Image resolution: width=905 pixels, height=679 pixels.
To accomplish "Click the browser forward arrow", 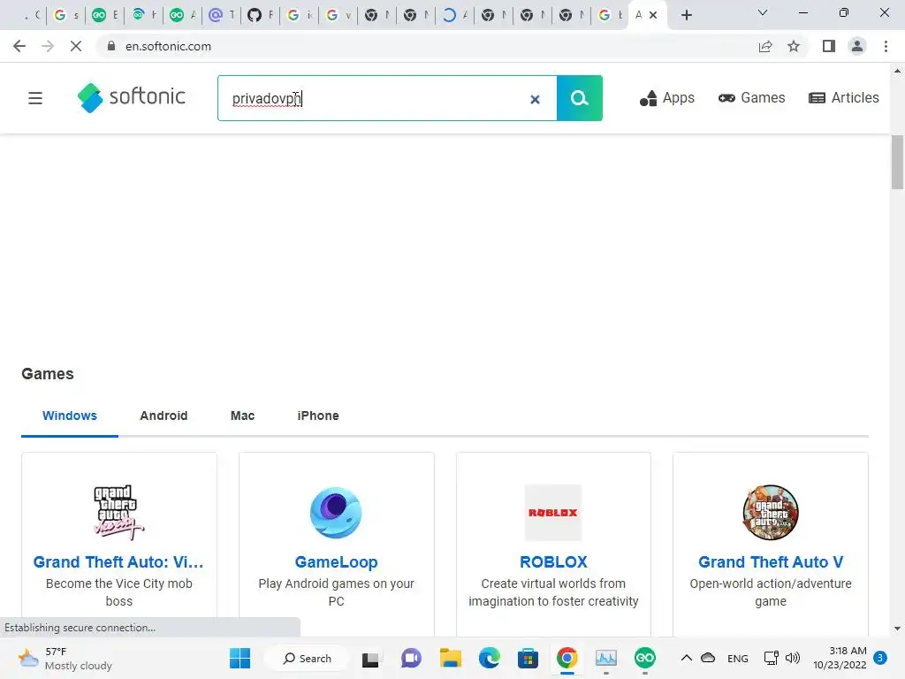I will pos(48,46).
